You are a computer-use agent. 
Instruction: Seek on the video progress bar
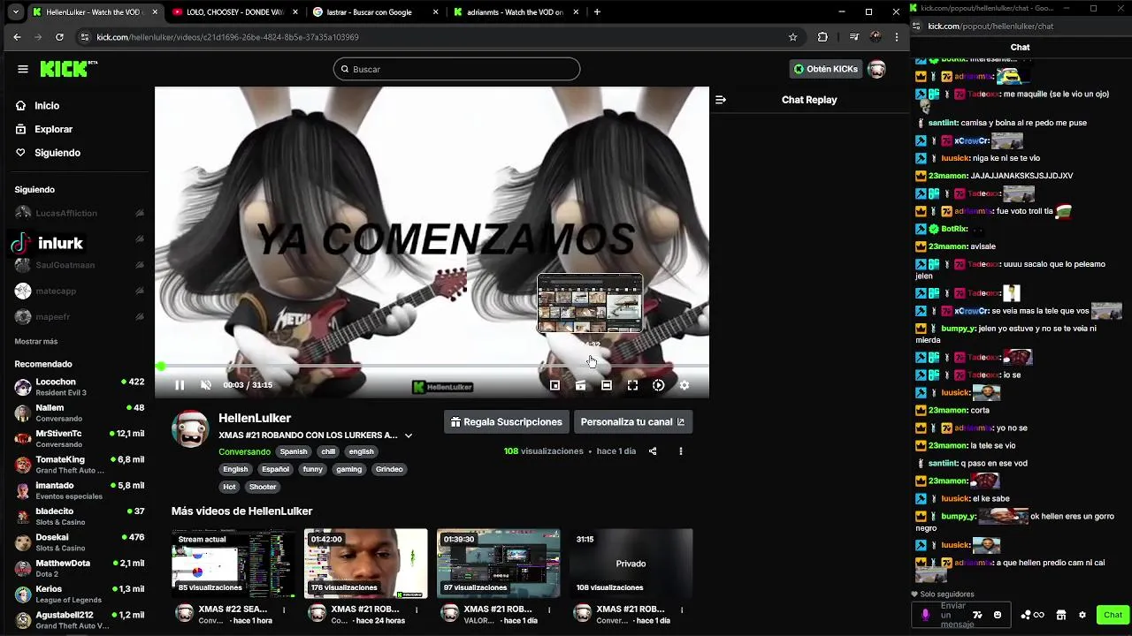[x=432, y=366]
